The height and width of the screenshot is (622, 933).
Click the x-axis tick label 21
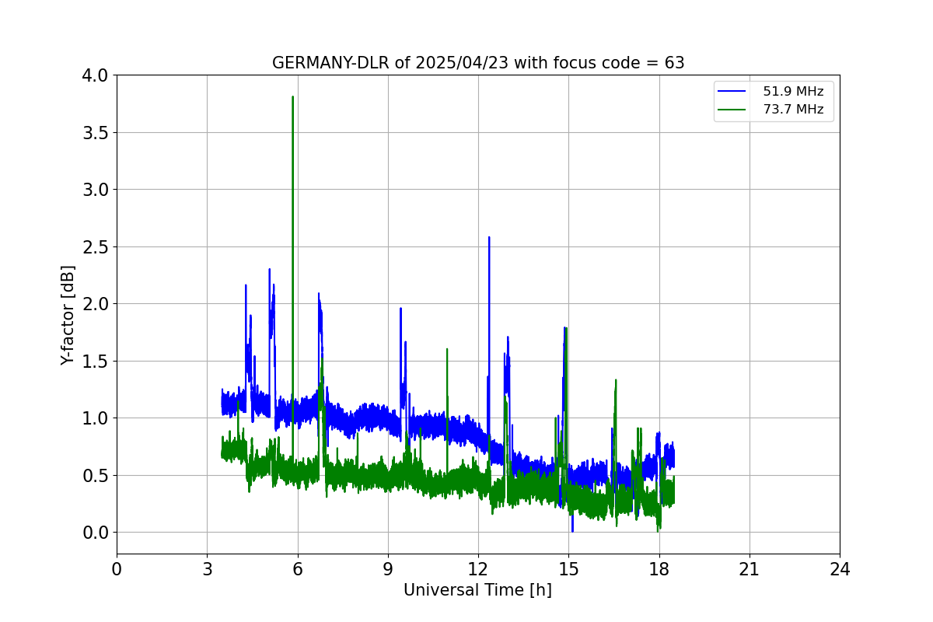click(750, 570)
